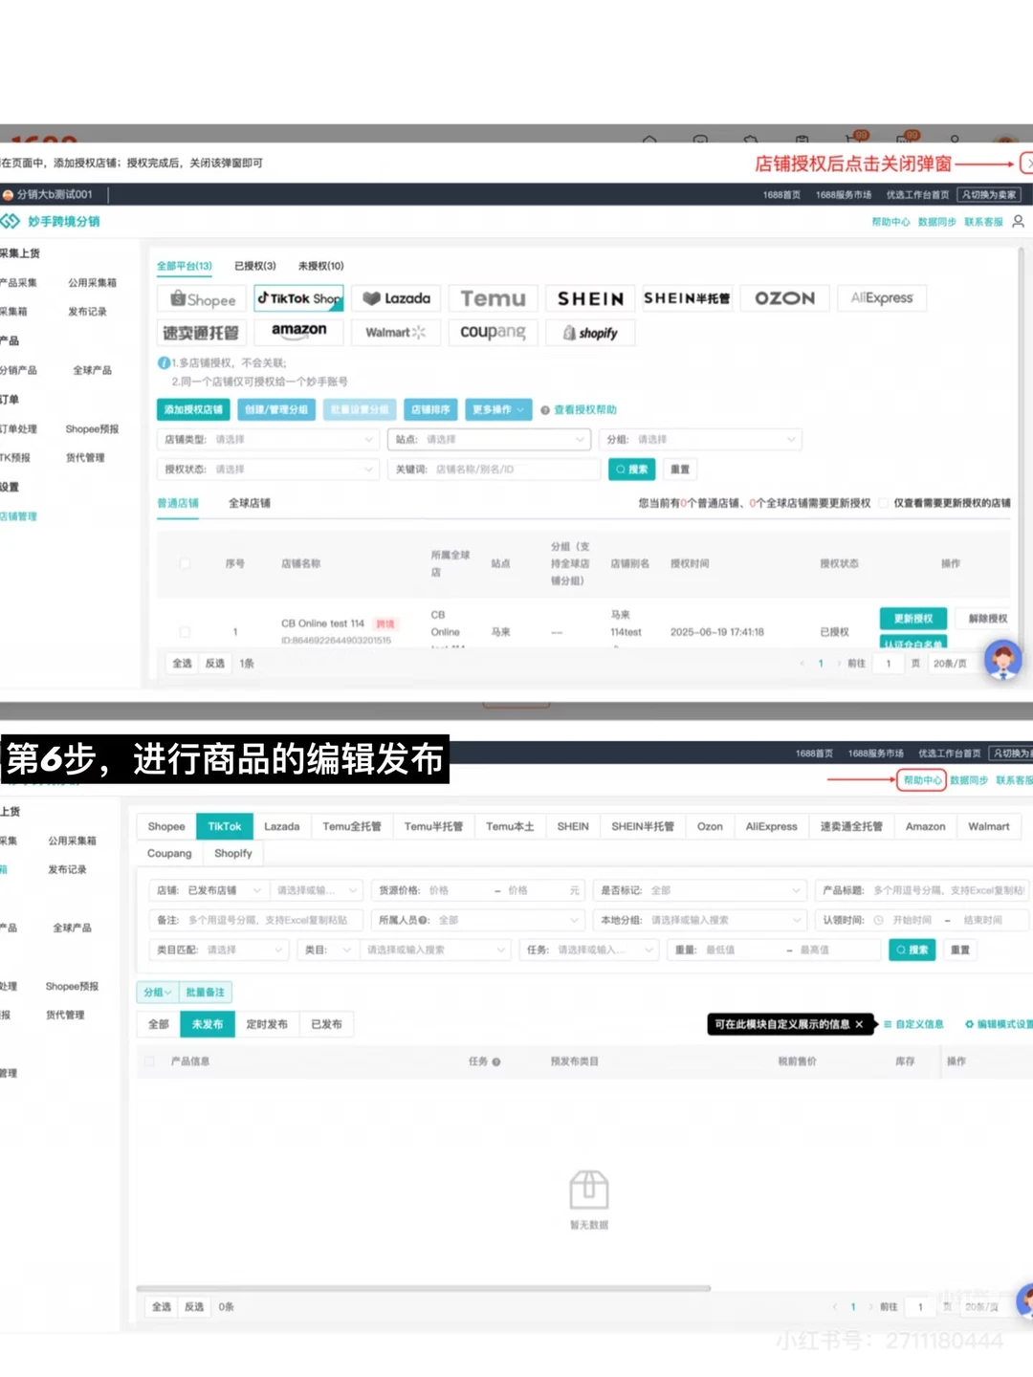The image size is (1033, 1377).
Task: Select the TikTok Shop platform logo
Action: [299, 298]
